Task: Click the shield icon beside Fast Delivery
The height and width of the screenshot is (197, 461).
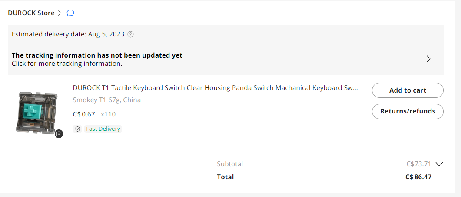Action: (x=78, y=129)
